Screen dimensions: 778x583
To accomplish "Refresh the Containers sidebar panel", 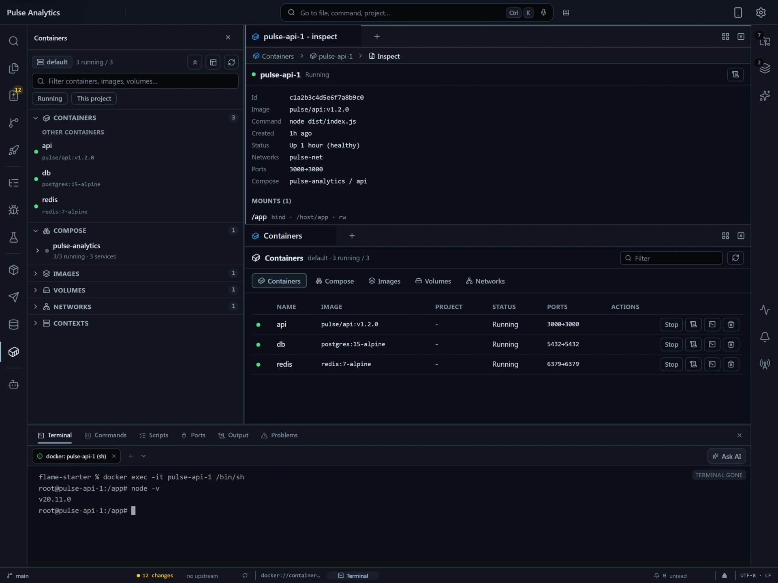I will coord(231,62).
